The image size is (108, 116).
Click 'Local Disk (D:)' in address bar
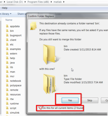15,2
